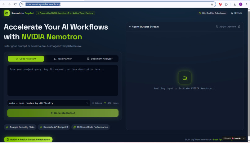Reload the page with refresh icon
Screen dimensions: 250x143
15,4
